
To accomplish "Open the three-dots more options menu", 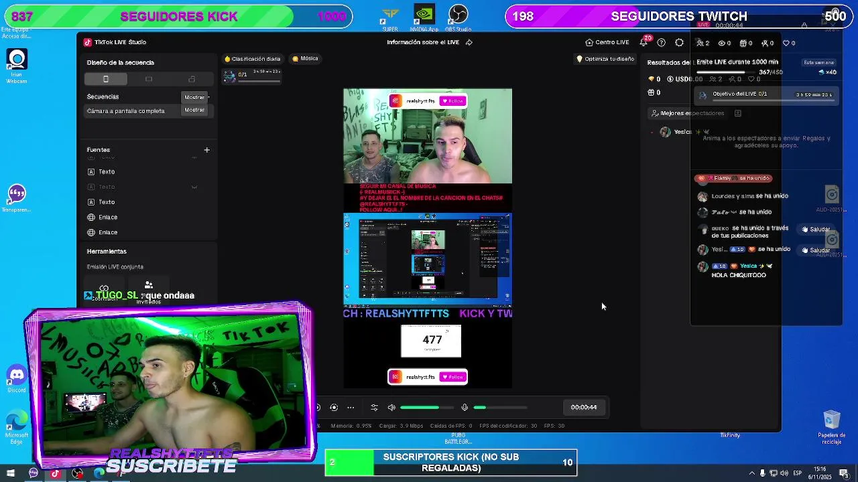I will point(351,407).
